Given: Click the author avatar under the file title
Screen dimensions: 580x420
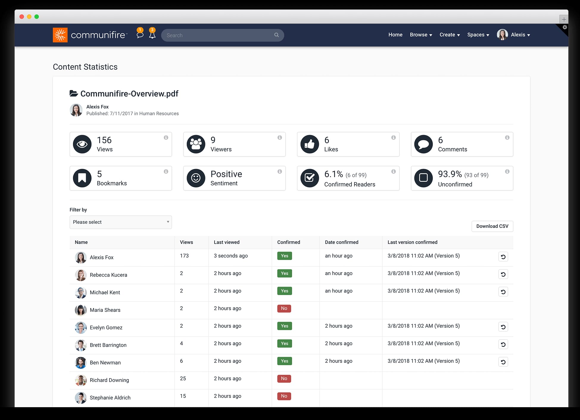Looking at the screenshot, I should click(76, 110).
